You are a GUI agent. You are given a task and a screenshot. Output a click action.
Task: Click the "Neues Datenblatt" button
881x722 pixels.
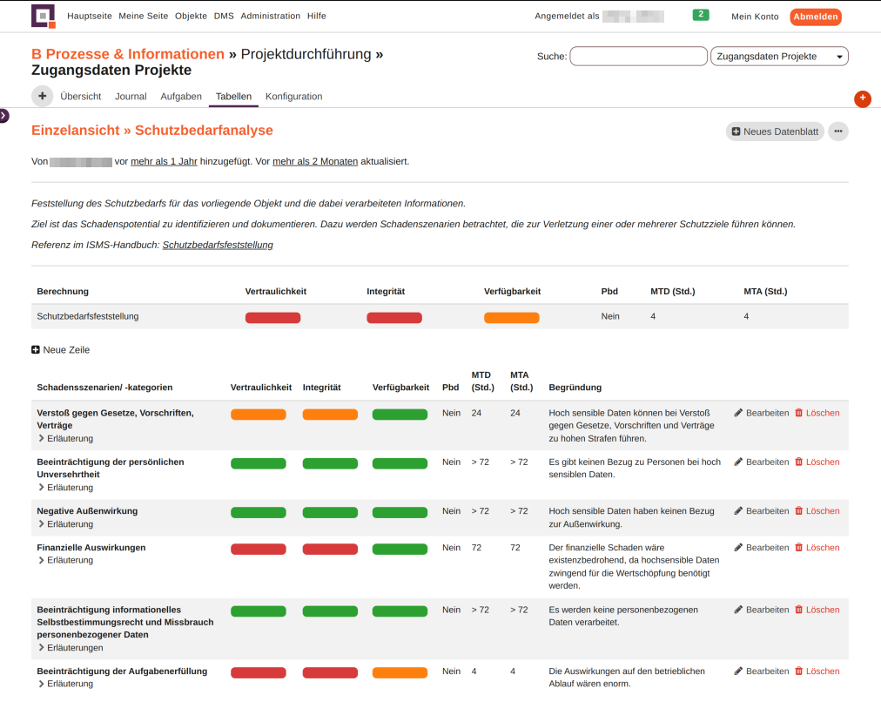tap(774, 132)
